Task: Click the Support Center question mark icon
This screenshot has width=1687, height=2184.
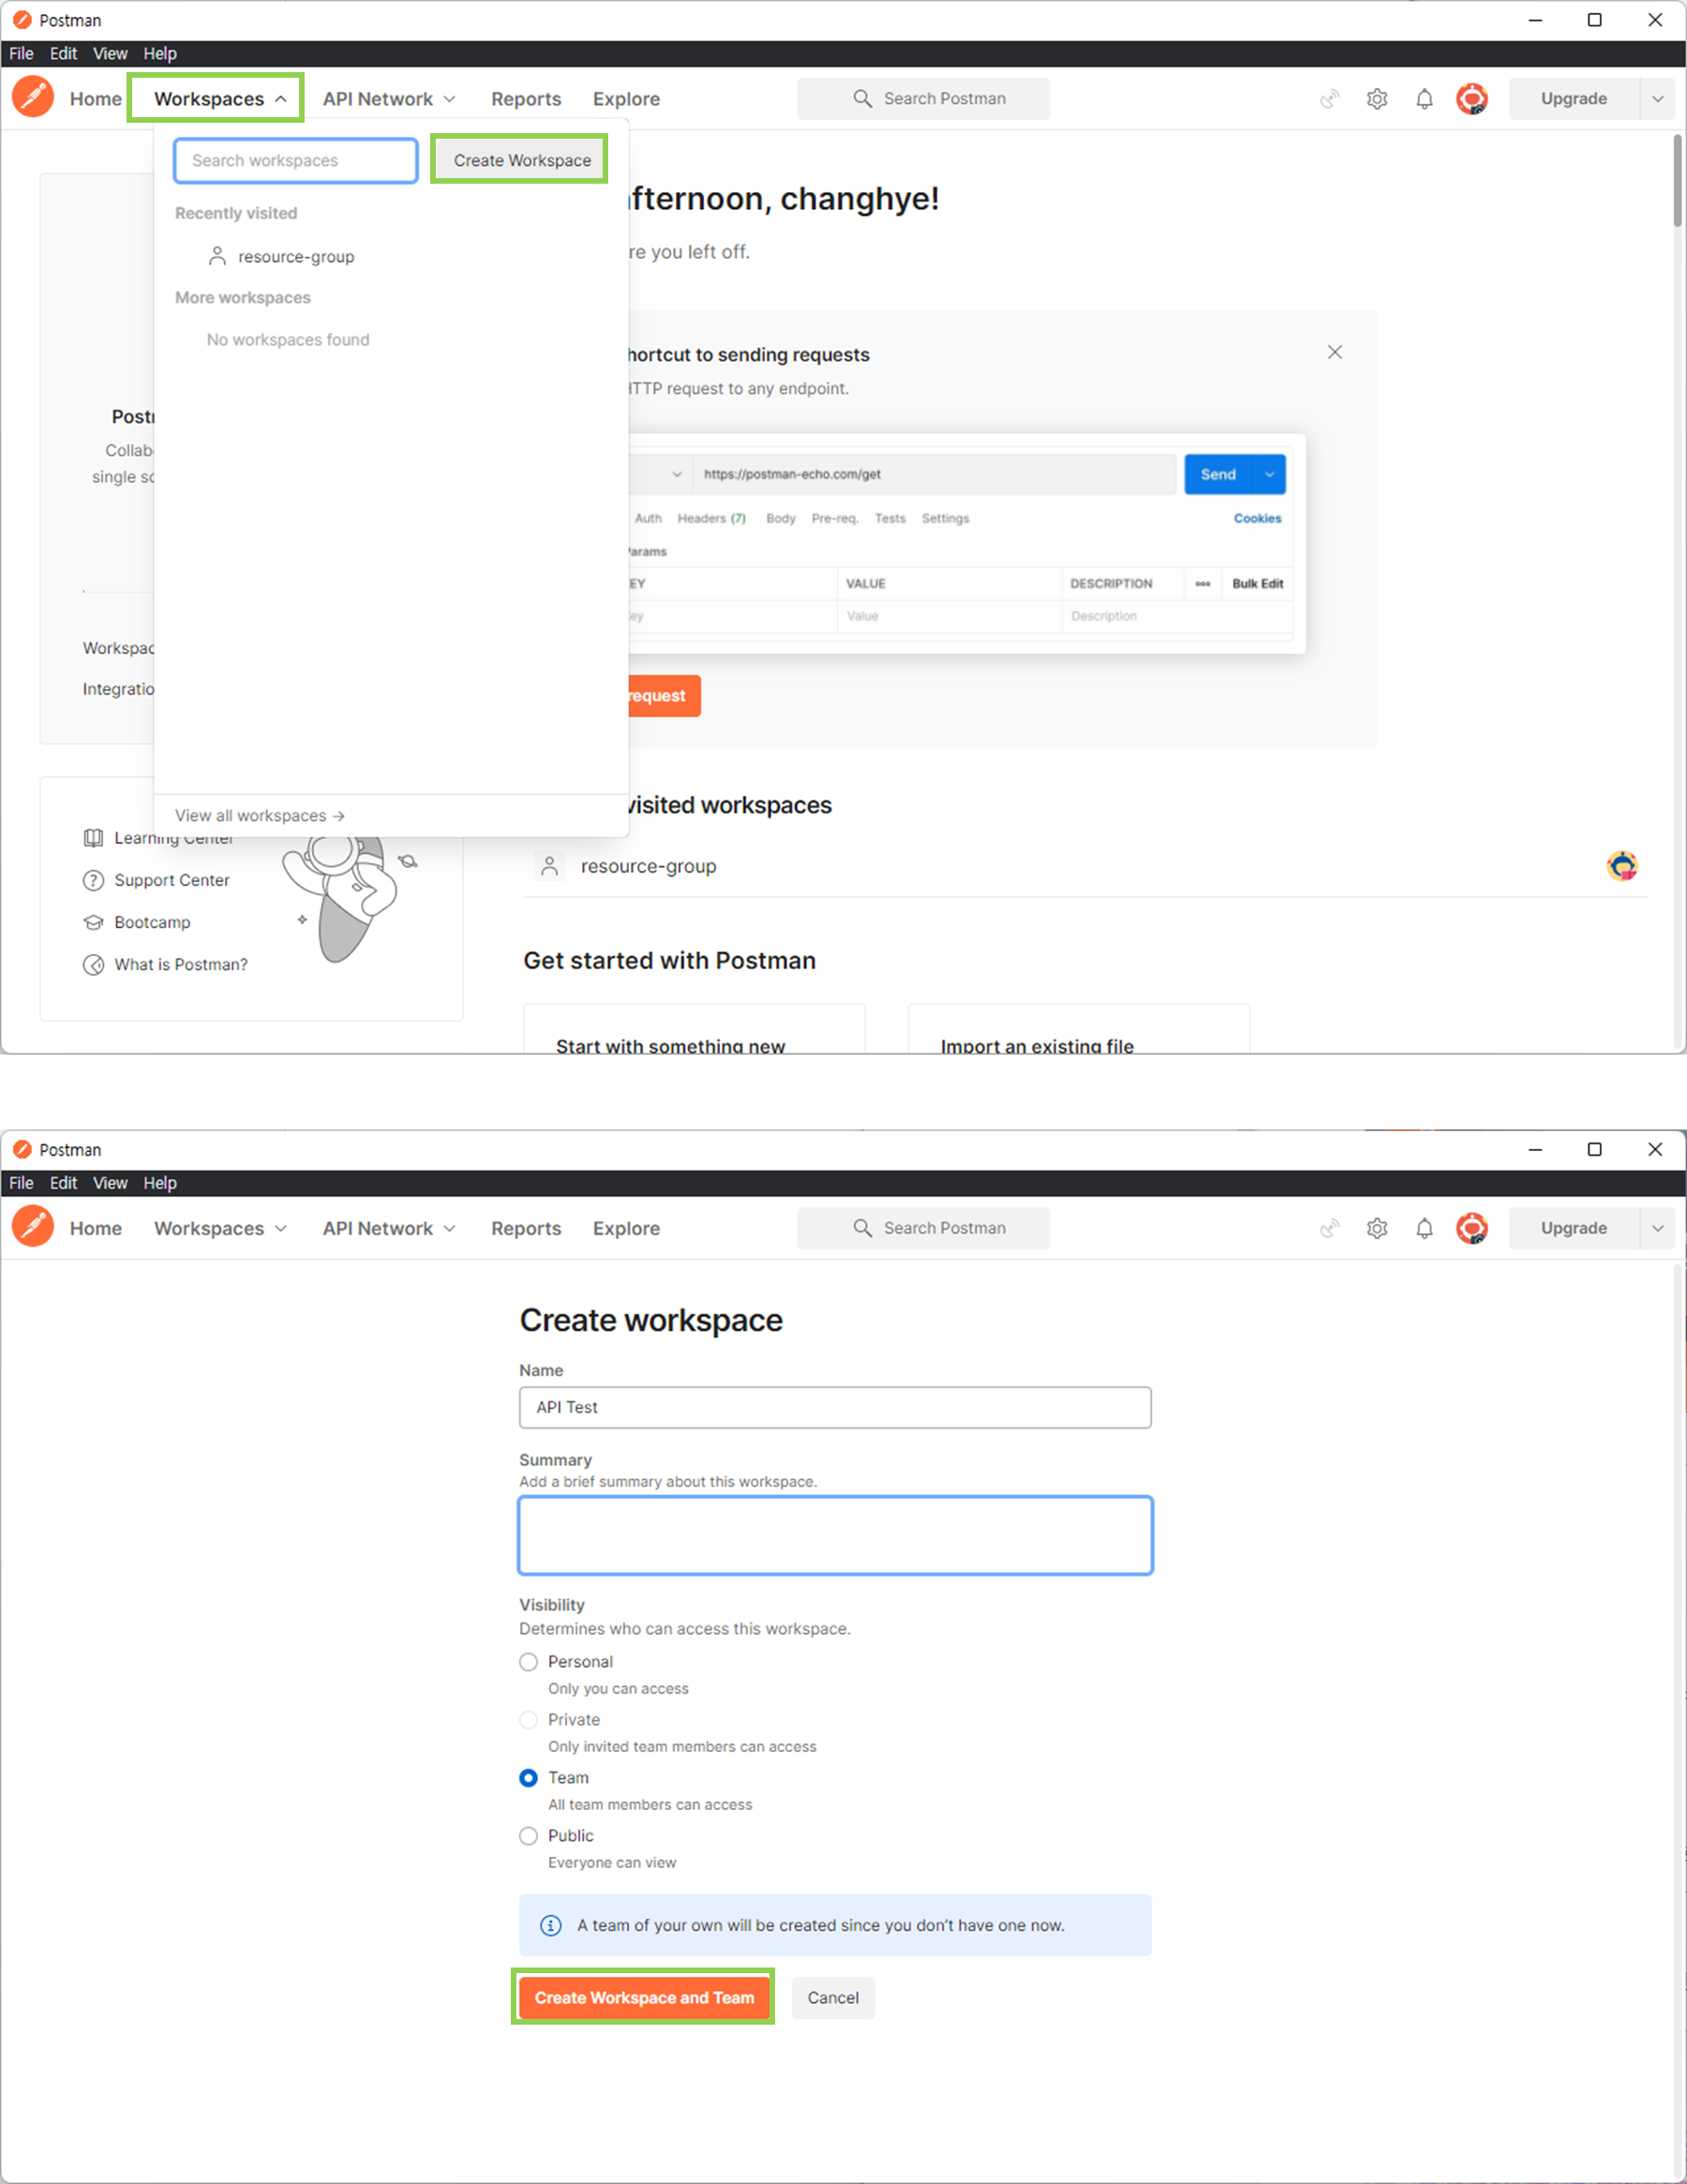Action: [x=93, y=880]
